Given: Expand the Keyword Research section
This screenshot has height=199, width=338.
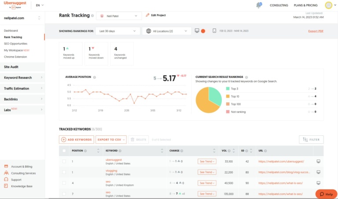Looking at the screenshot, I should 22,78.
